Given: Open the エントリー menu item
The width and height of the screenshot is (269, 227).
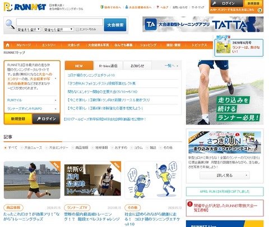Looking at the screenshot, I should [x=49, y=45].
